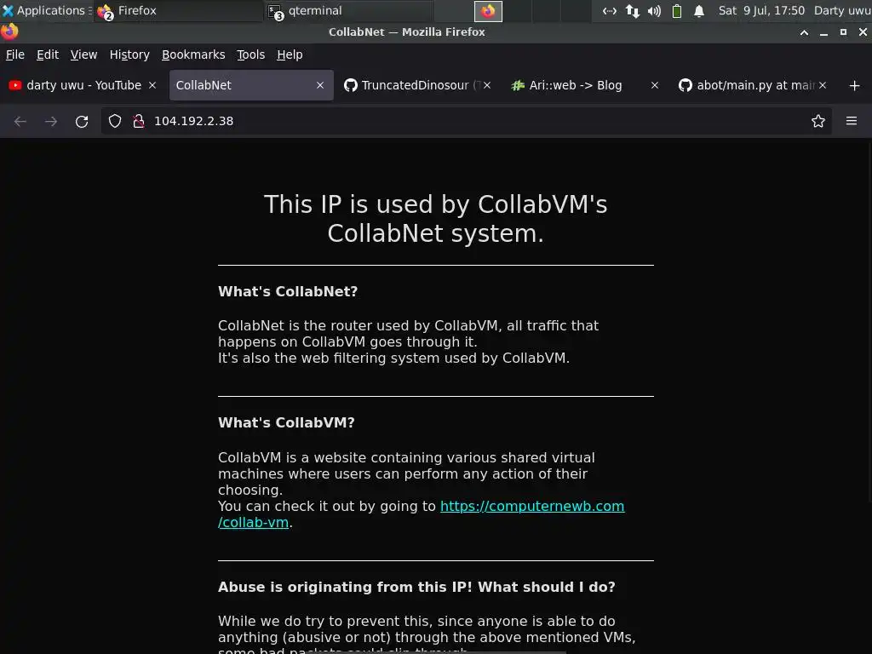Click the Firefox workspace switcher thumbnail
The height and width of the screenshot is (654, 872).
488,11
